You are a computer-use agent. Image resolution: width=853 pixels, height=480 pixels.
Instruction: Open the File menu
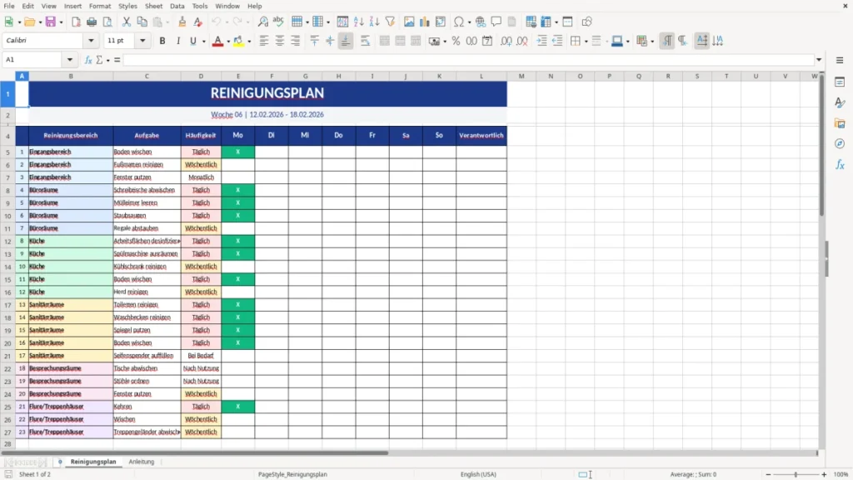click(9, 6)
